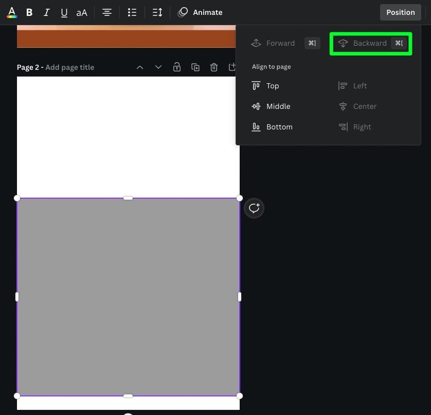The image size is (431, 415).
Task: Toggle underline formatting
Action: pyautogui.click(x=64, y=12)
